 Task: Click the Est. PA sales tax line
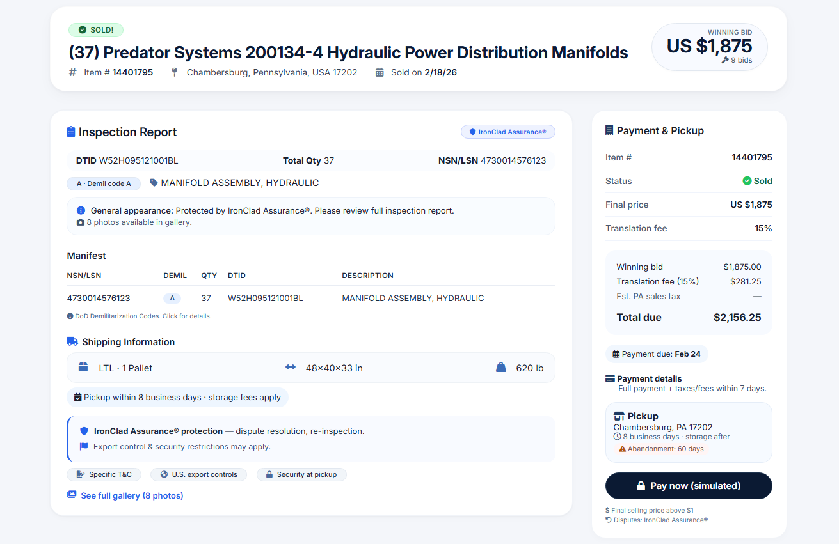pos(689,296)
